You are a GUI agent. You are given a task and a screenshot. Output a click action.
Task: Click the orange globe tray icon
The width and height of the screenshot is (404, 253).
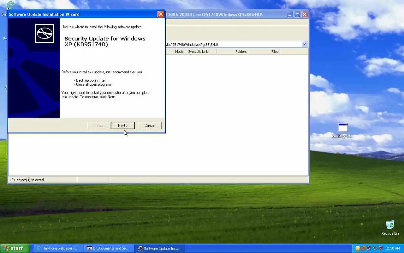(x=358, y=248)
